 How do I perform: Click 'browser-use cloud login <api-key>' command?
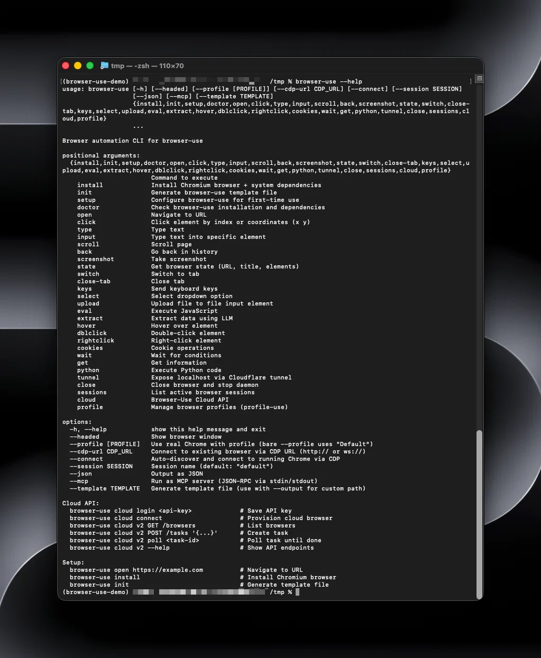click(x=131, y=511)
